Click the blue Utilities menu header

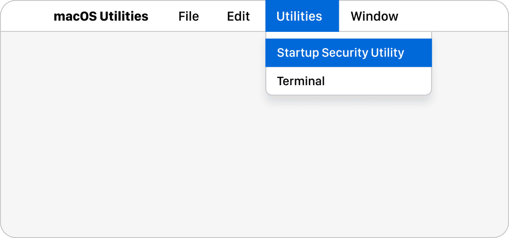click(299, 16)
